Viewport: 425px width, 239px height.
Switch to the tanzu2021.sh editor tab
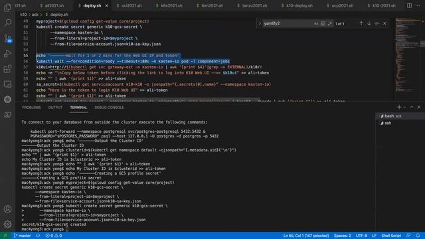click(x=254, y=5)
